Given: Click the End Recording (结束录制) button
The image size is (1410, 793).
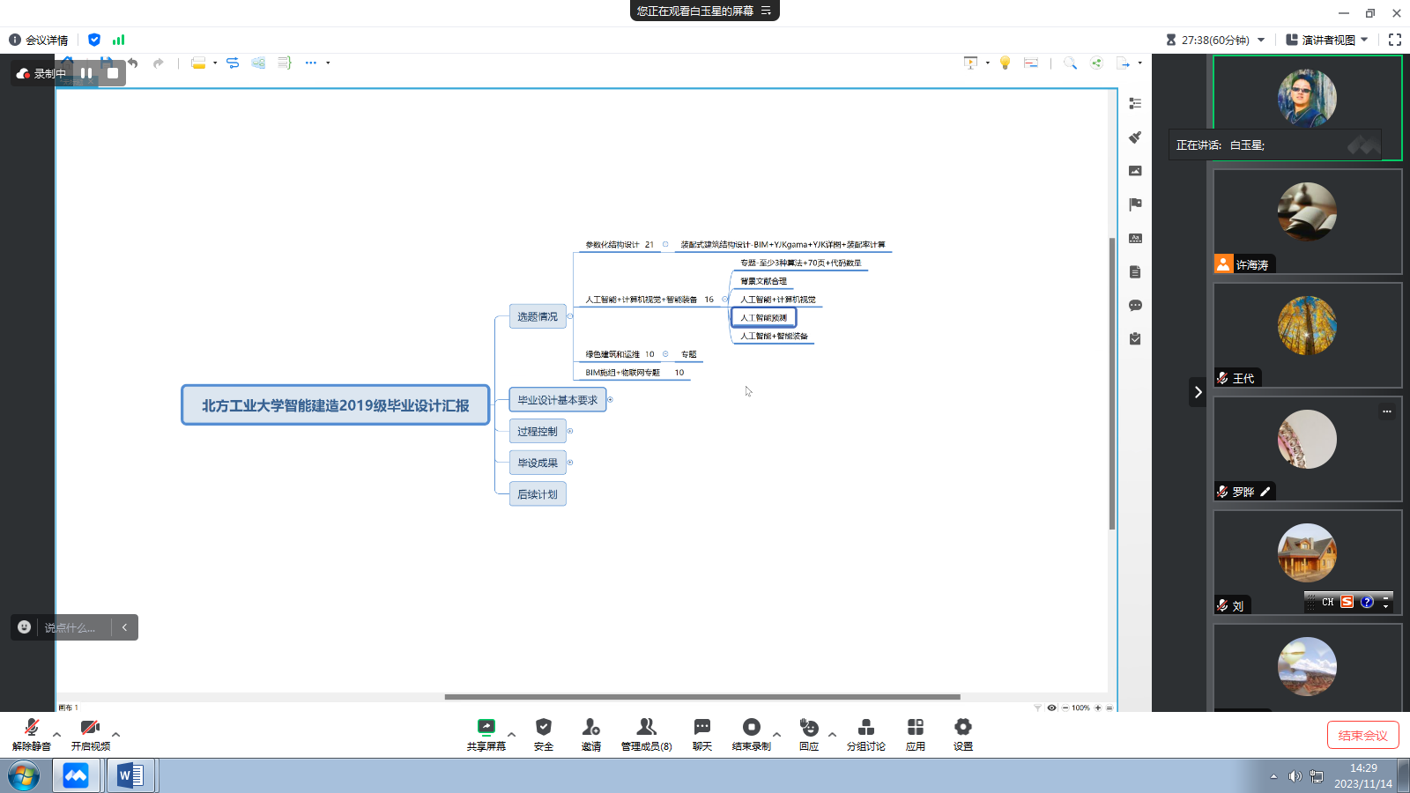Looking at the screenshot, I should [x=751, y=728].
